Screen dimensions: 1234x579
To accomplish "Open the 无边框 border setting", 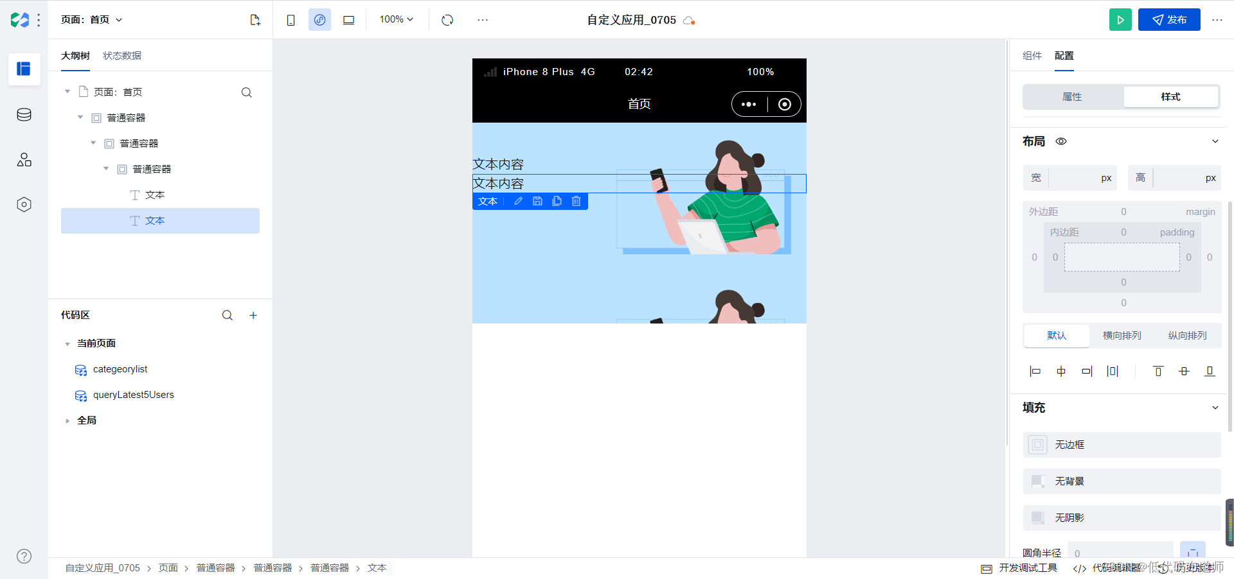I will tap(1122, 445).
